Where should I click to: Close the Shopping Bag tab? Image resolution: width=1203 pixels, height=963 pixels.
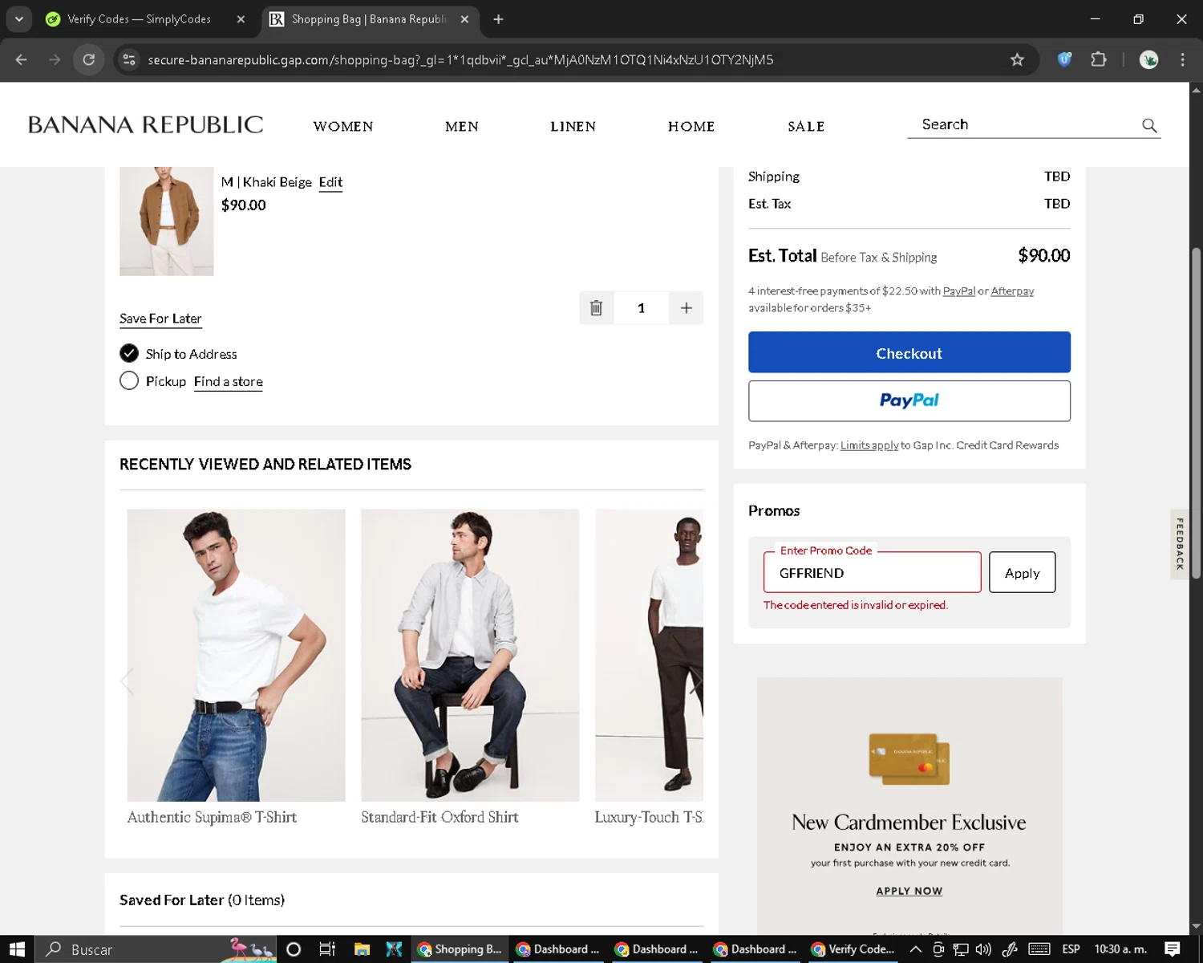(464, 19)
